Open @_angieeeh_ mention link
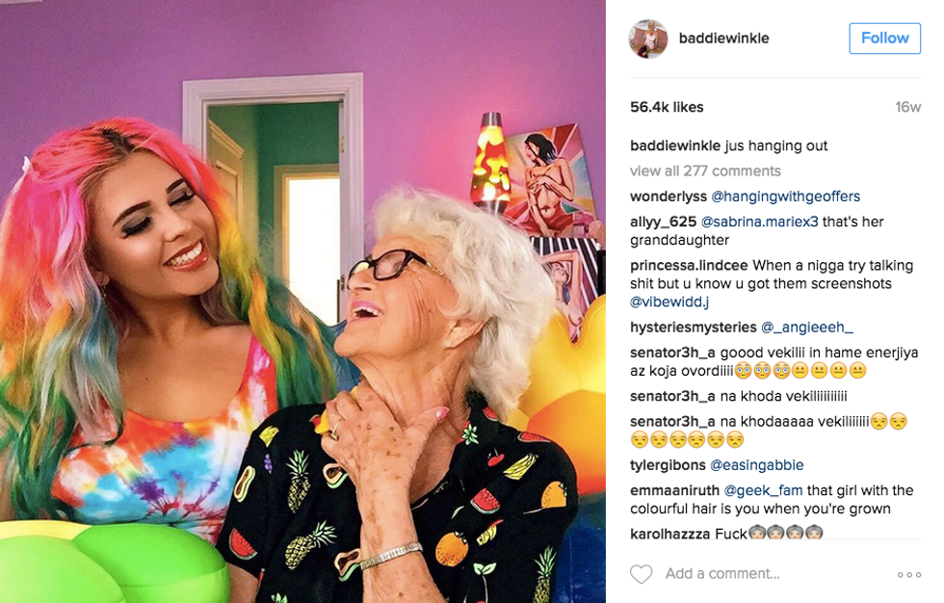The image size is (944, 603). click(x=807, y=327)
